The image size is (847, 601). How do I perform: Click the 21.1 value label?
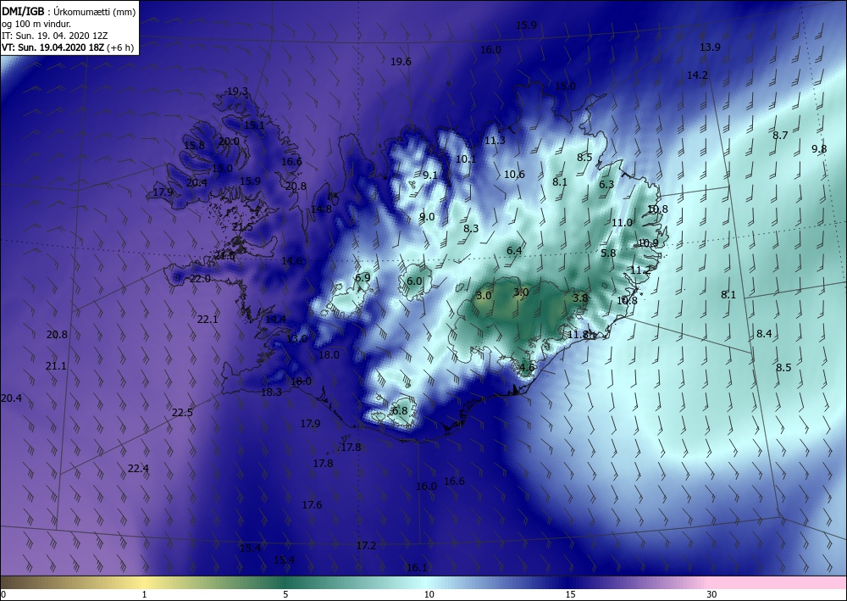coord(56,366)
